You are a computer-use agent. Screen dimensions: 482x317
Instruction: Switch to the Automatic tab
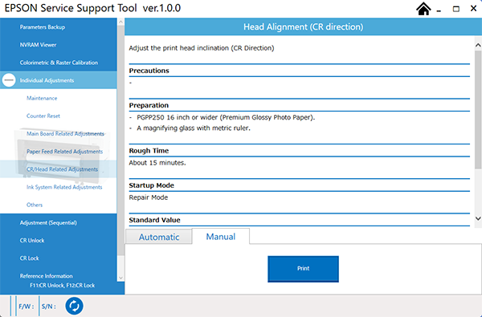tap(159, 237)
